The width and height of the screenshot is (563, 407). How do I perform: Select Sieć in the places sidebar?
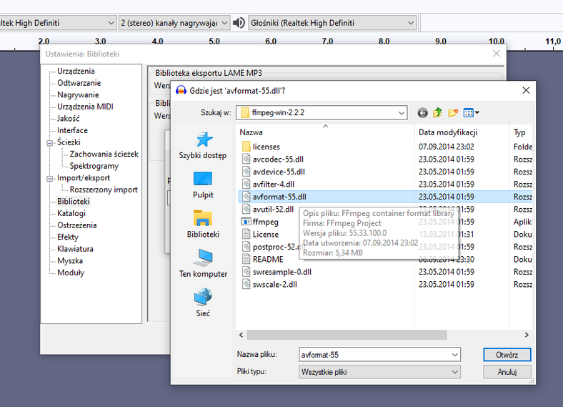(x=203, y=302)
